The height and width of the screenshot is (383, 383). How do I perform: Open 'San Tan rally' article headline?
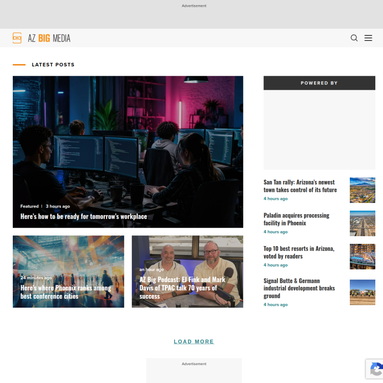coord(300,186)
